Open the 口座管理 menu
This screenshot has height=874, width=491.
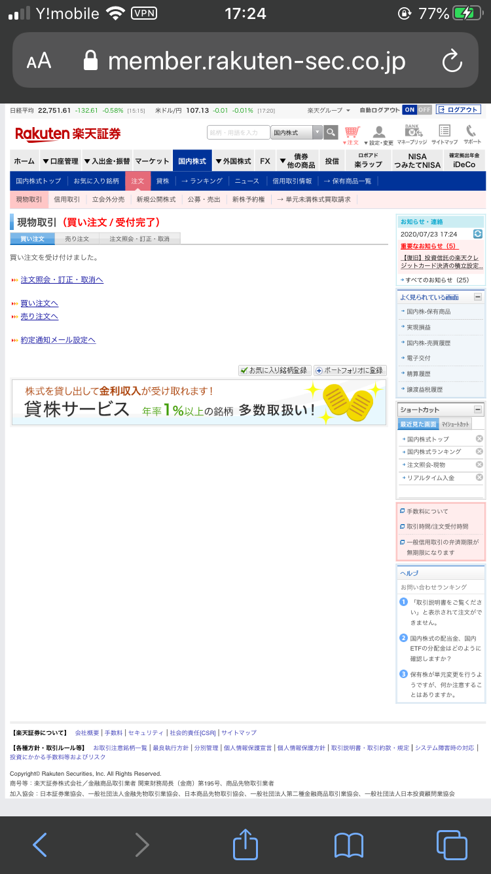60,161
